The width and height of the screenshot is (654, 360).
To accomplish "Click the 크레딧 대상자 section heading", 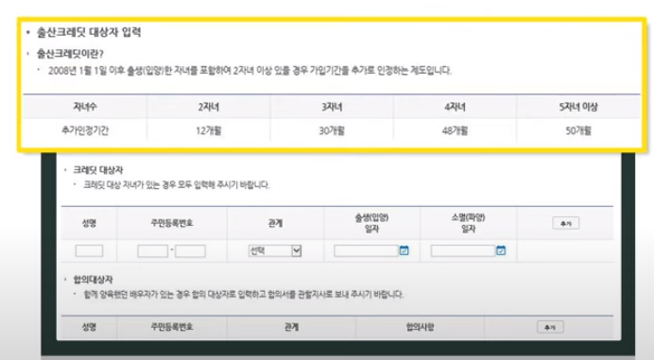I will click(x=98, y=170).
